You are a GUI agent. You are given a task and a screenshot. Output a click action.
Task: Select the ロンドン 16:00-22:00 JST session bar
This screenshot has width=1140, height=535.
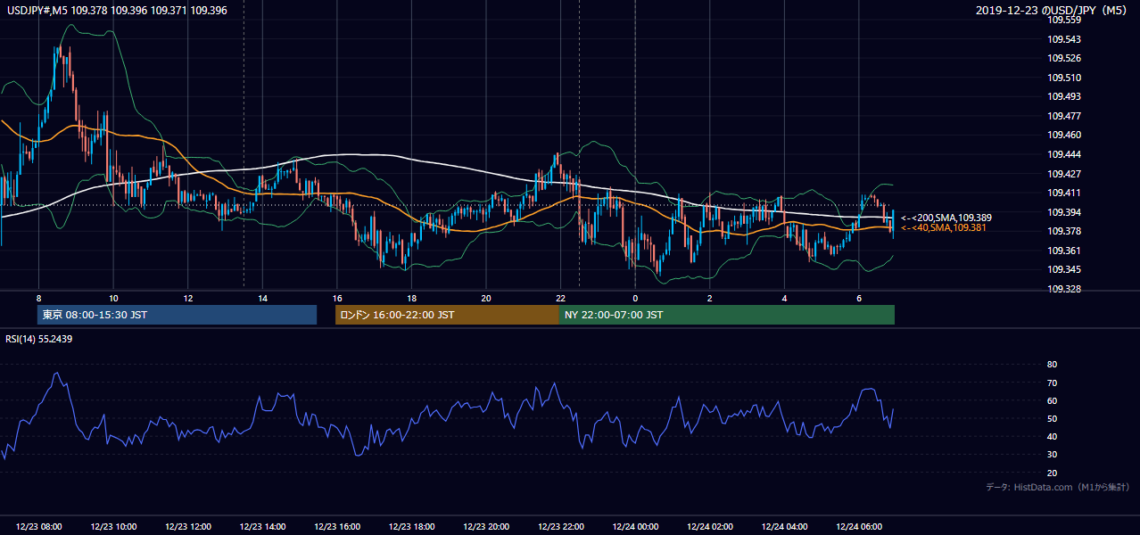click(447, 315)
